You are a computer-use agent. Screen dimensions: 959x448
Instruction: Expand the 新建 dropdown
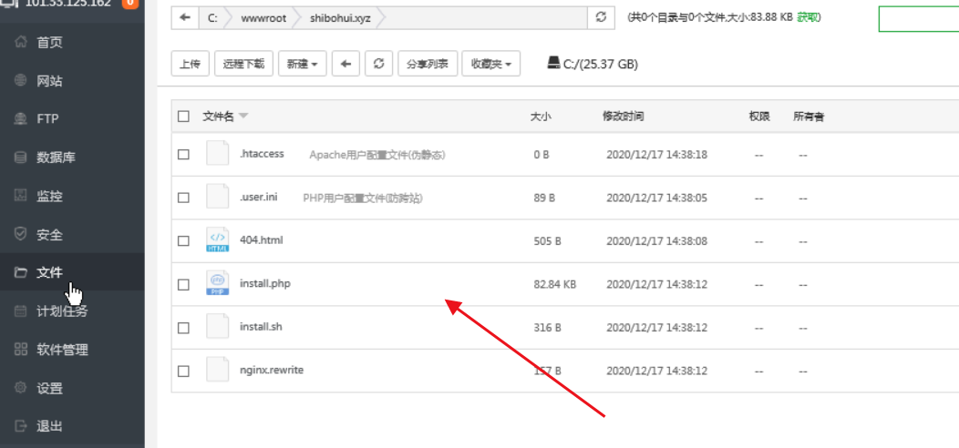click(302, 64)
